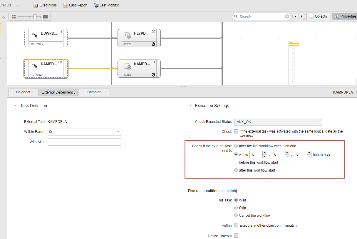Open the Executions view icon
This screenshot has height=239, width=357.
tap(36, 5)
